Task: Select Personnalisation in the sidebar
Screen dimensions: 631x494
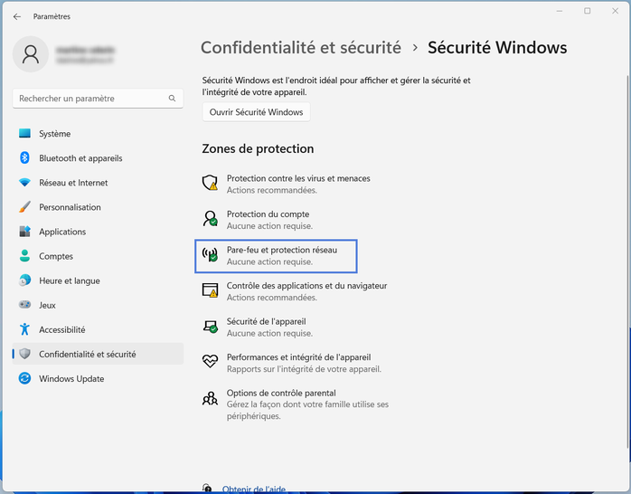Action: tap(70, 207)
